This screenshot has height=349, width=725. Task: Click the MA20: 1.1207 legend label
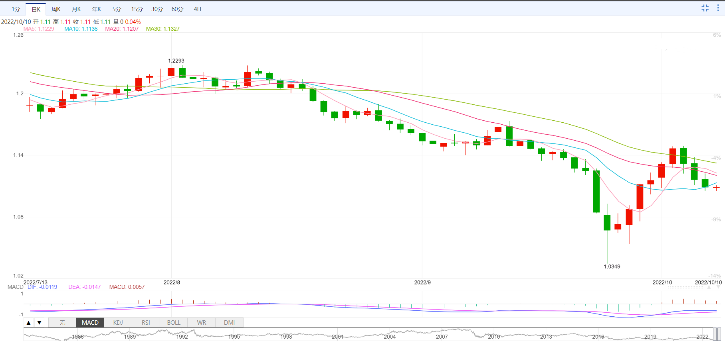pyautogui.click(x=122, y=29)
